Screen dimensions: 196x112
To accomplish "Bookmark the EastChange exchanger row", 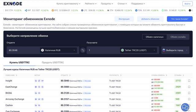I will point(189,87).
